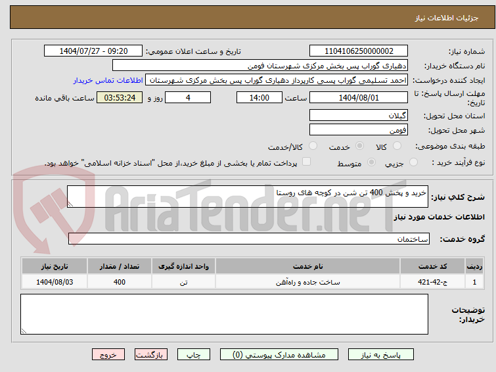Click the delivery city field فومن
Viewport: 496px width, 372px height.
[359, 129]
